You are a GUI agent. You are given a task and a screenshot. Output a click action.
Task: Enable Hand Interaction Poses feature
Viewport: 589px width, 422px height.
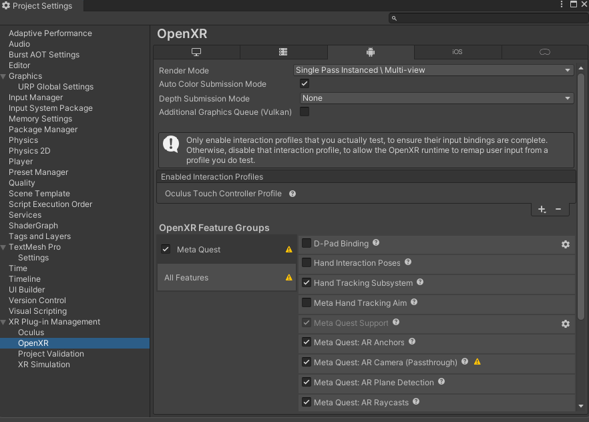pos(307,263)
